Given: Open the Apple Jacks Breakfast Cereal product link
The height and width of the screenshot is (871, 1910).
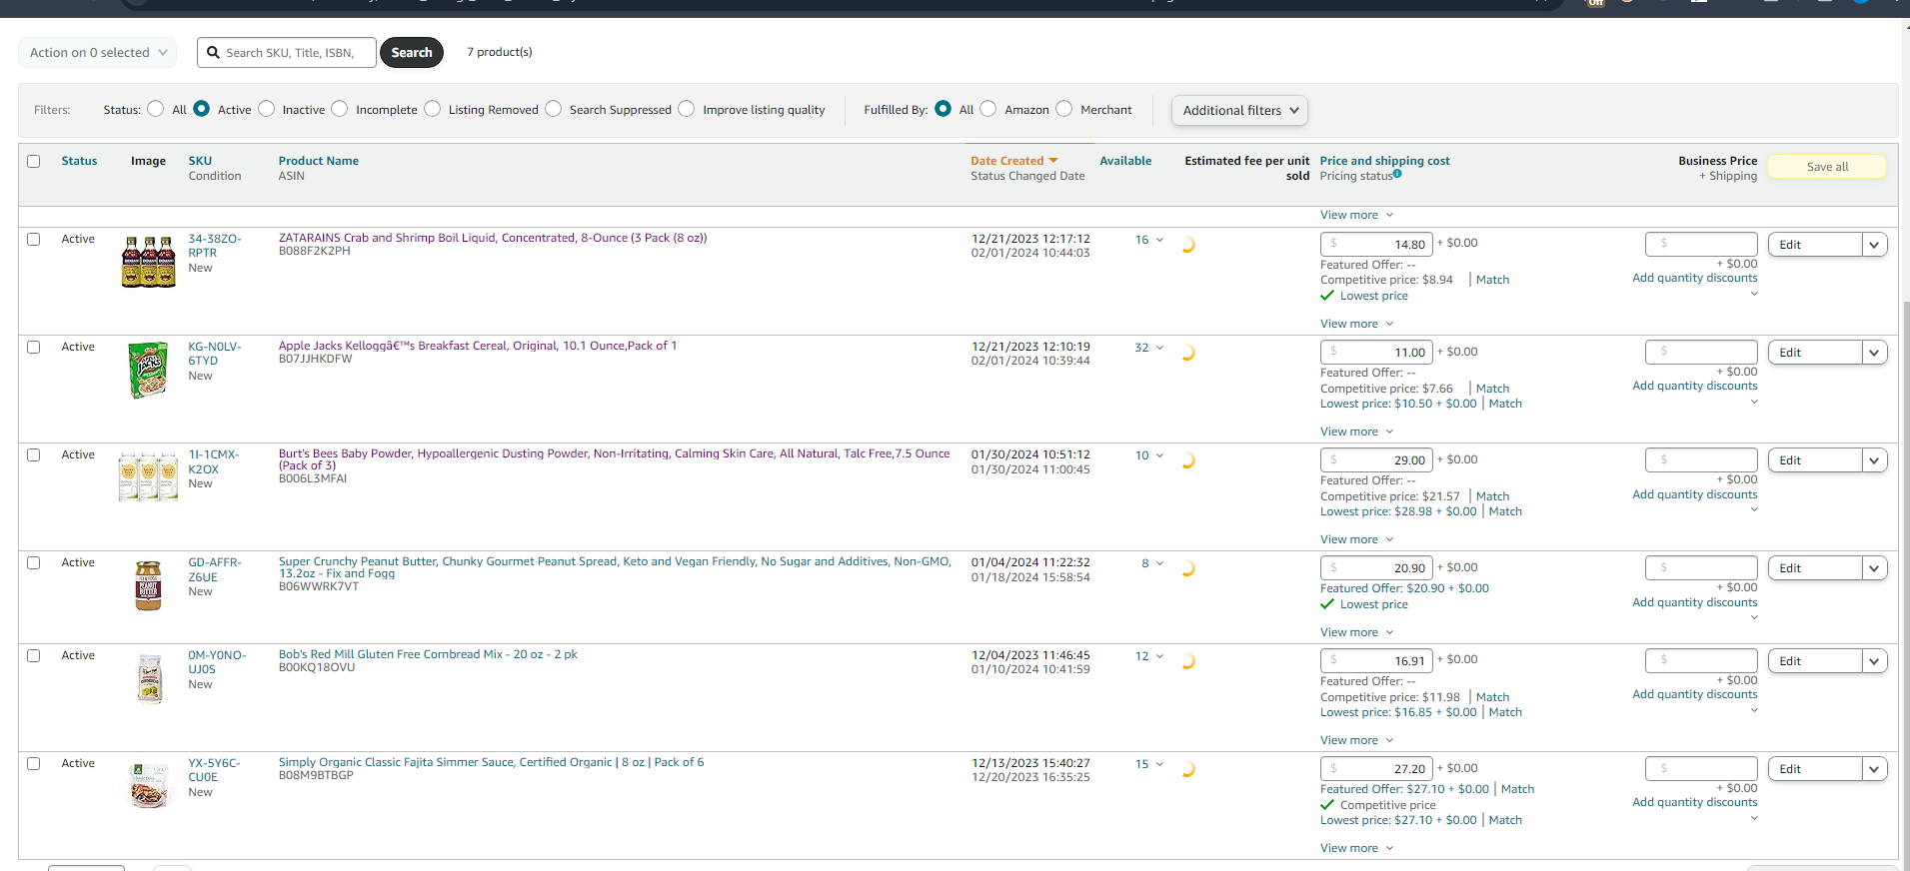Looking at the screenshot, I should pyautogui.click(x=478, y=346).
